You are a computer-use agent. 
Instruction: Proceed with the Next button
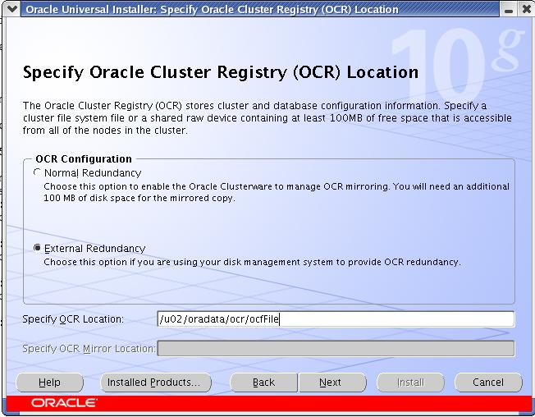coord(332,383)
